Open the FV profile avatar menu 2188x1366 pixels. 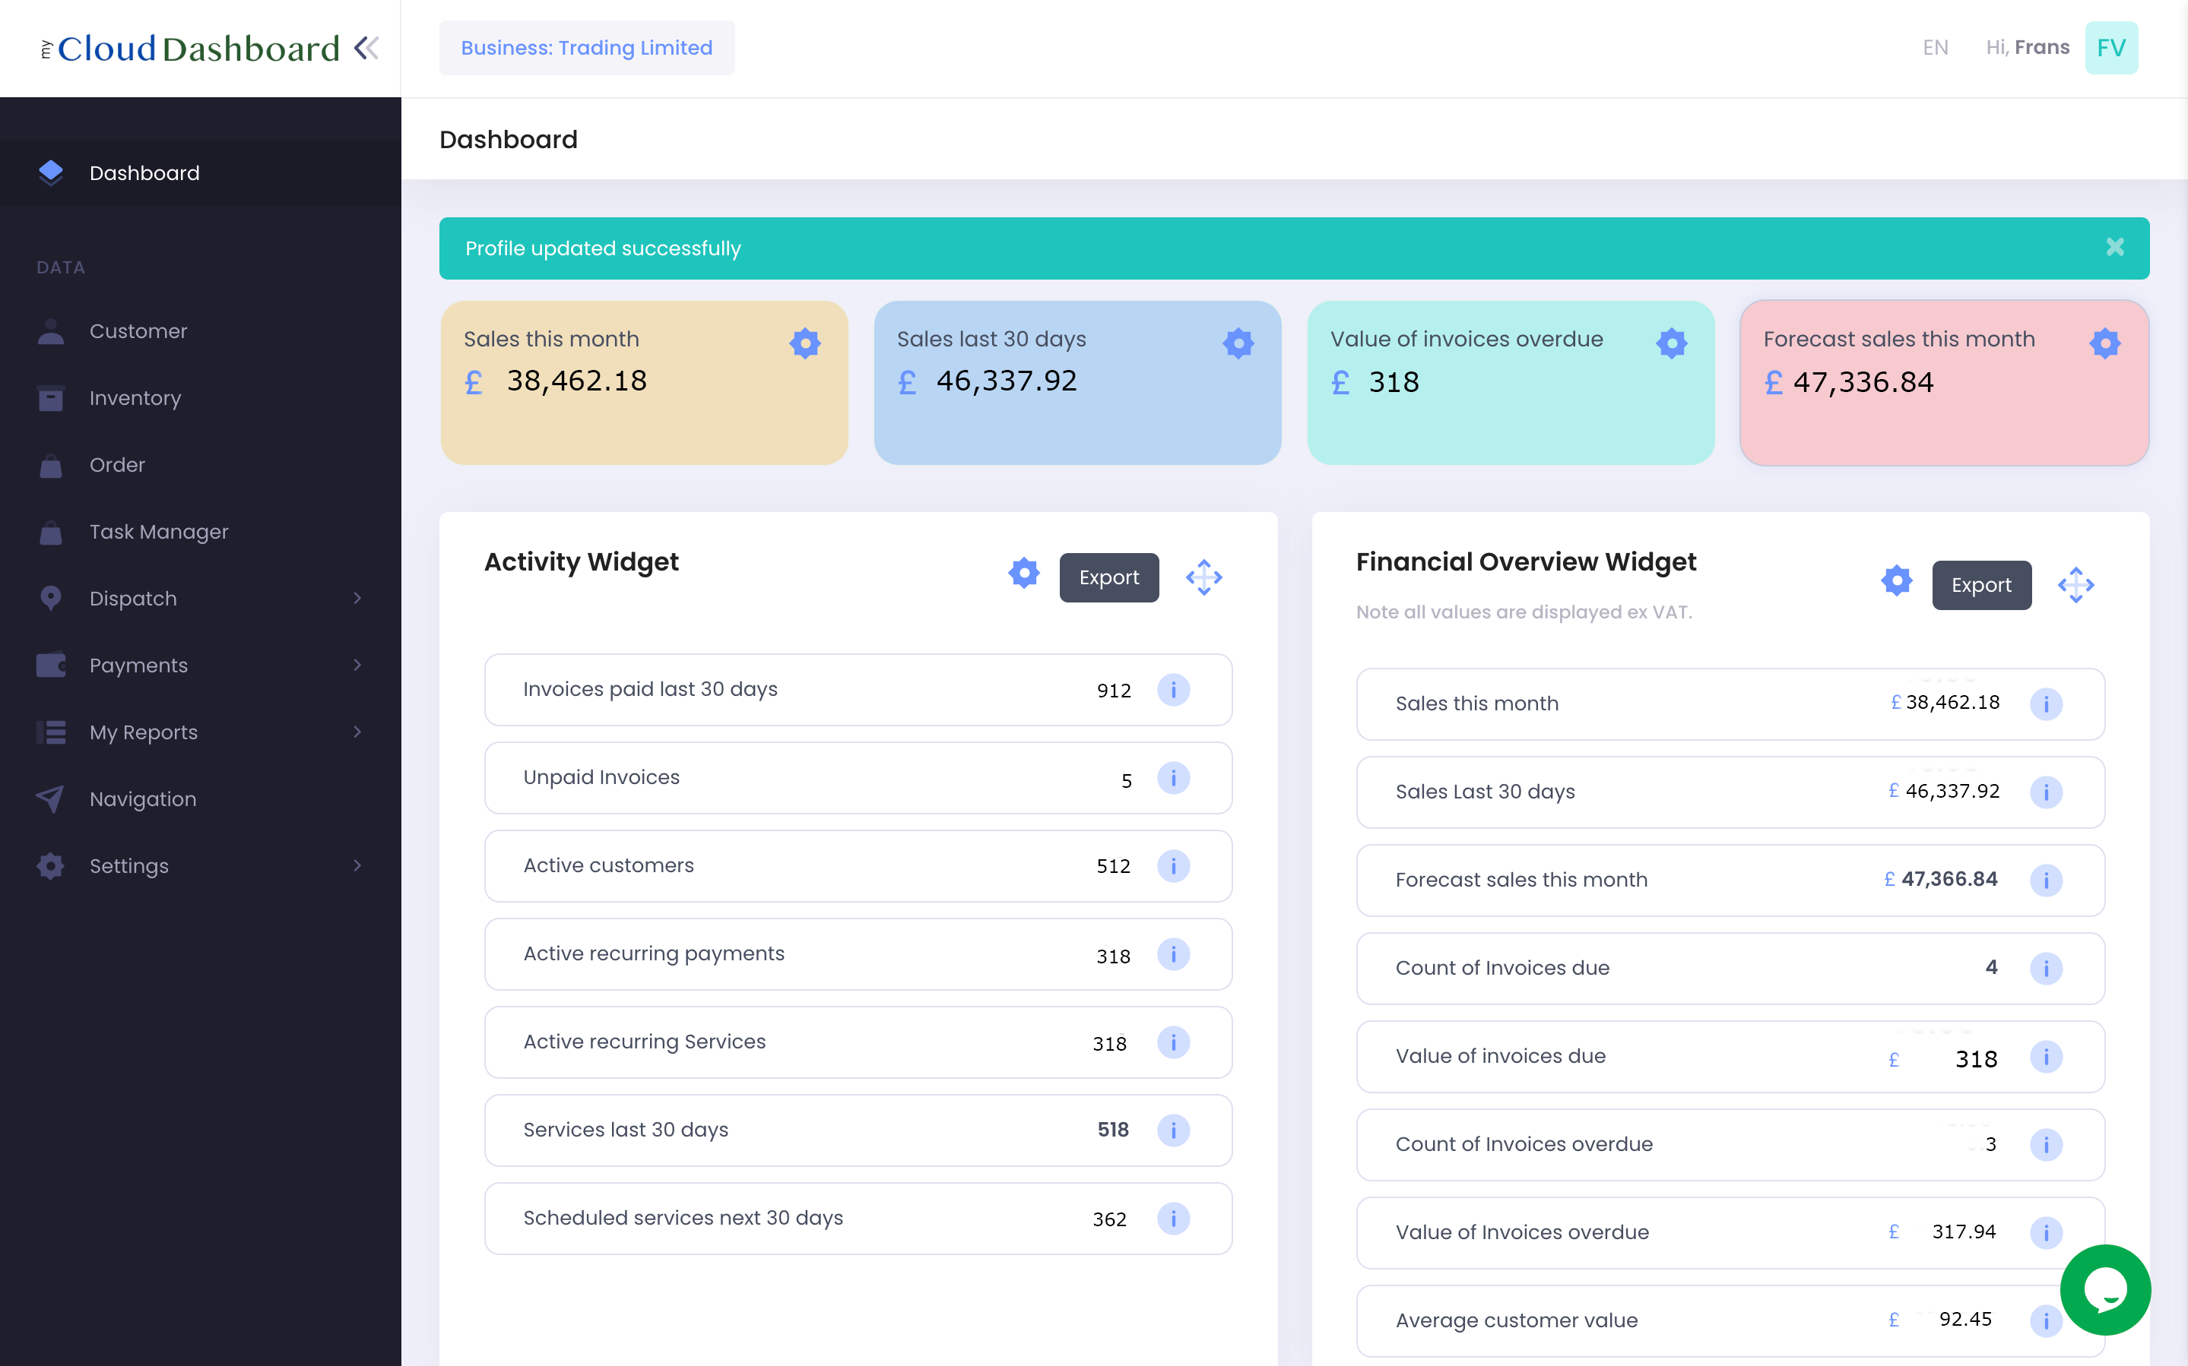(x=2111, y=47)
